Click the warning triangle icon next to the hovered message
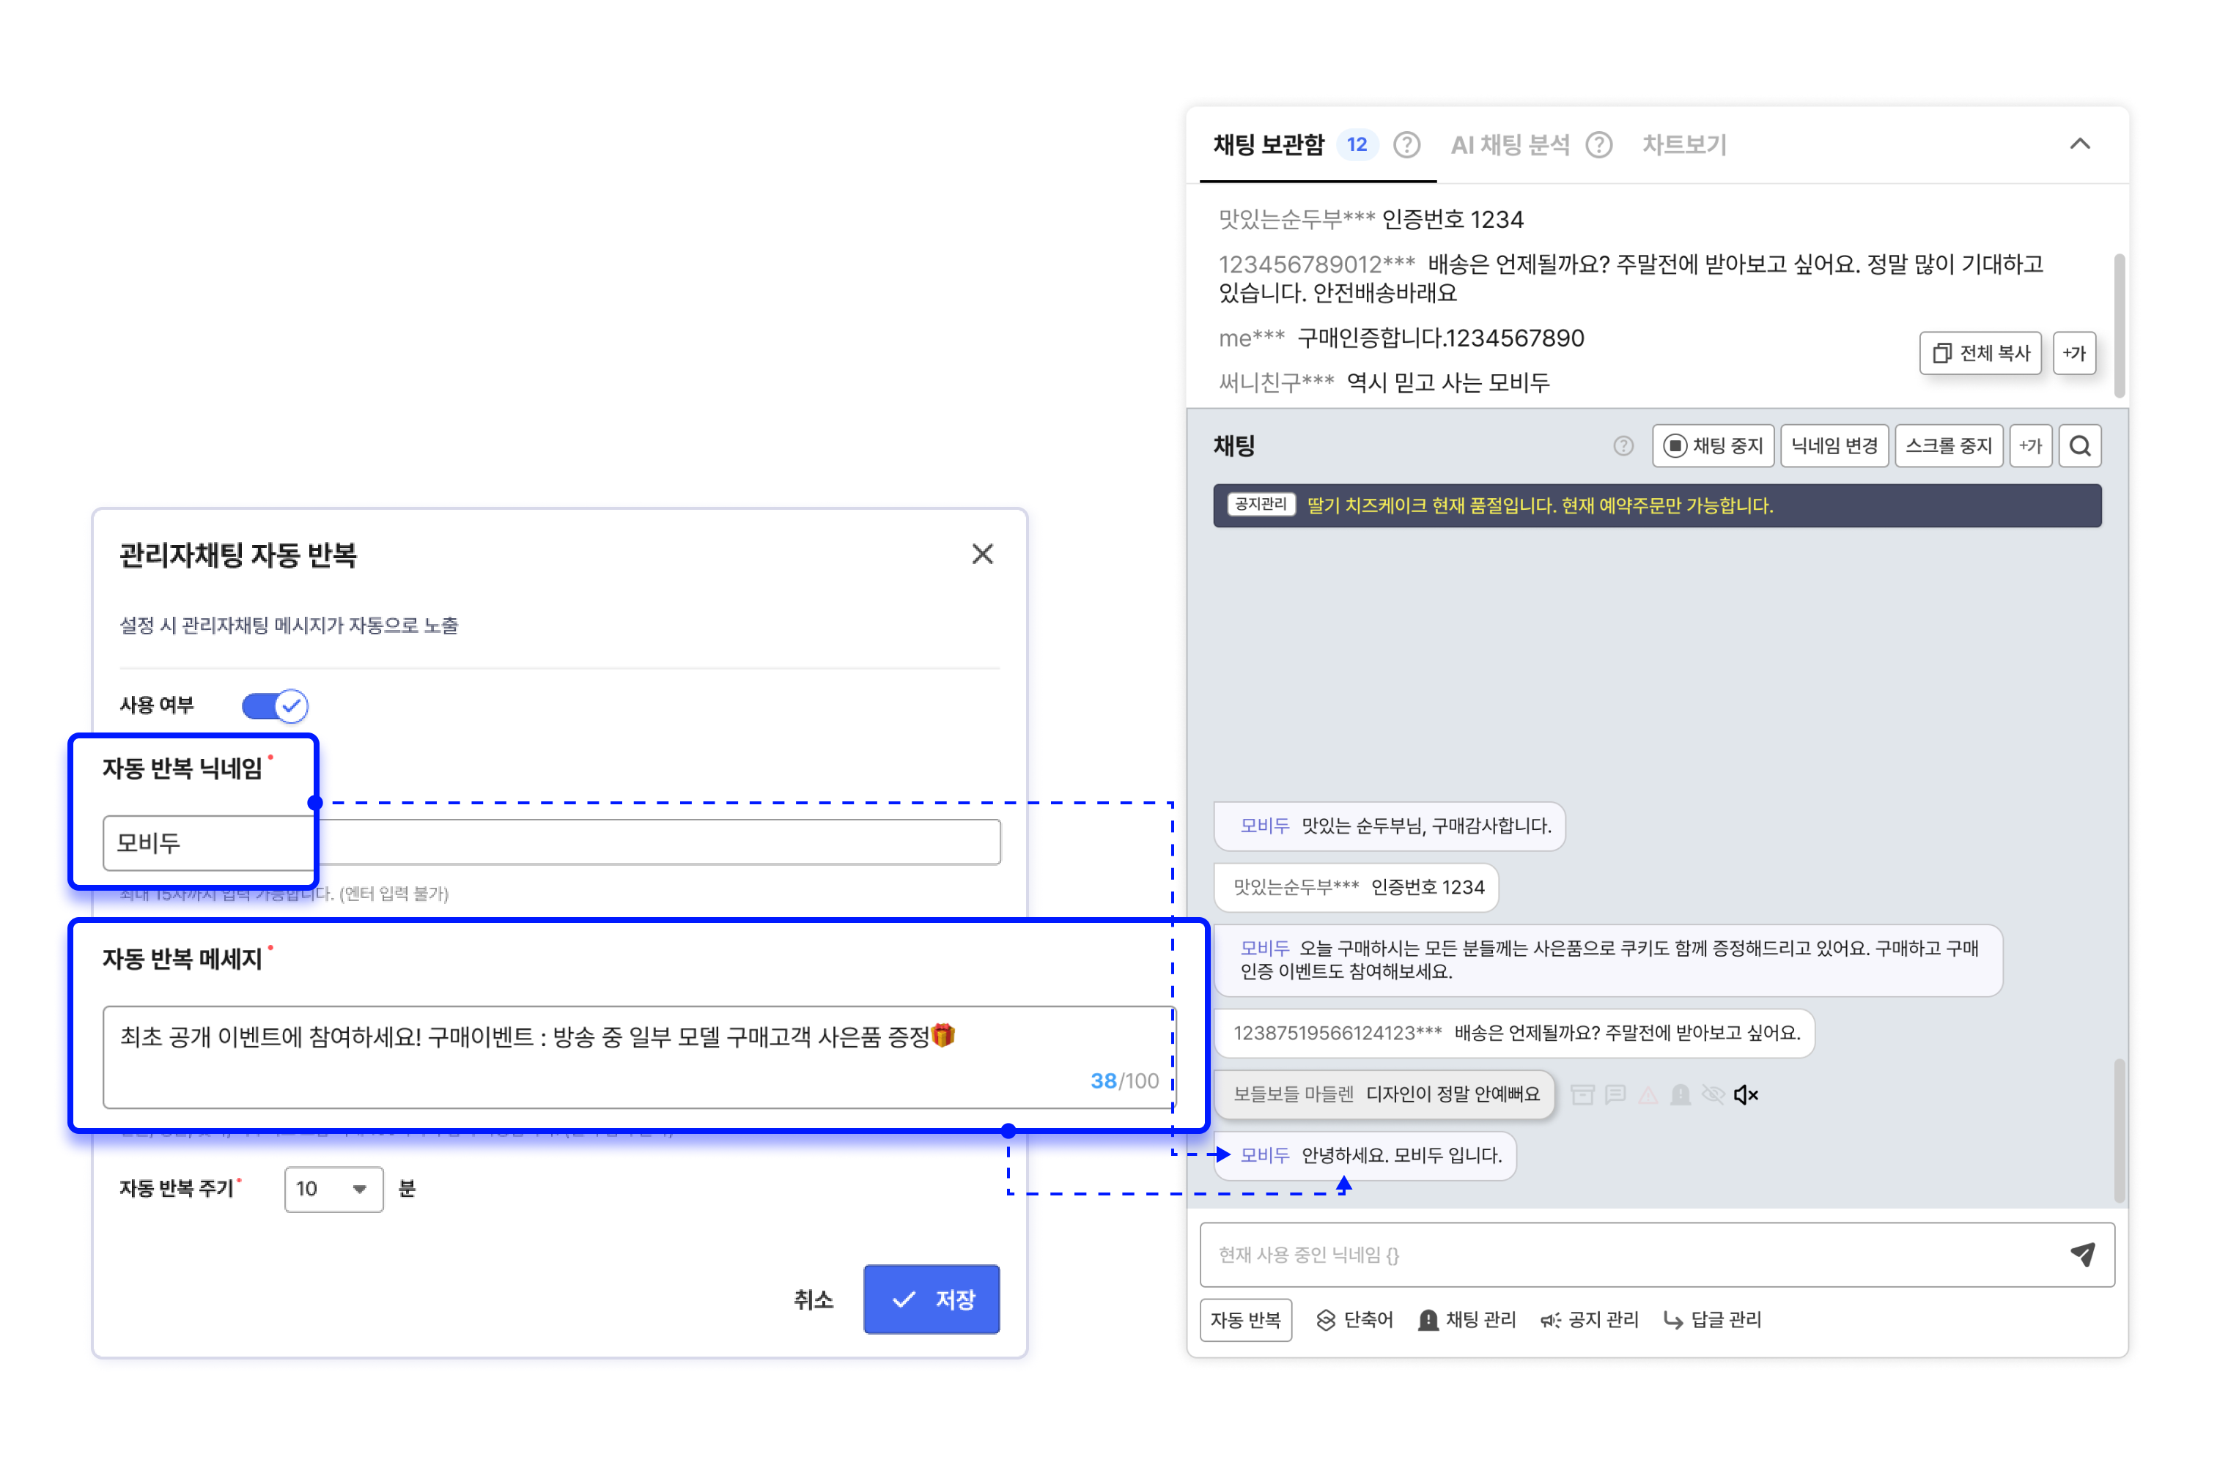 (1648, 1094)
